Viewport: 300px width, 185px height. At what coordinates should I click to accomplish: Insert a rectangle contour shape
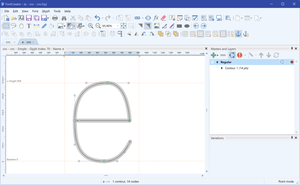click(179, 26)
